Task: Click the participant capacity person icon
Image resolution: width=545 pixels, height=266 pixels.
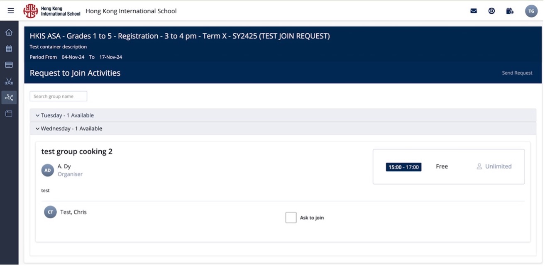Action: (479, 166)
